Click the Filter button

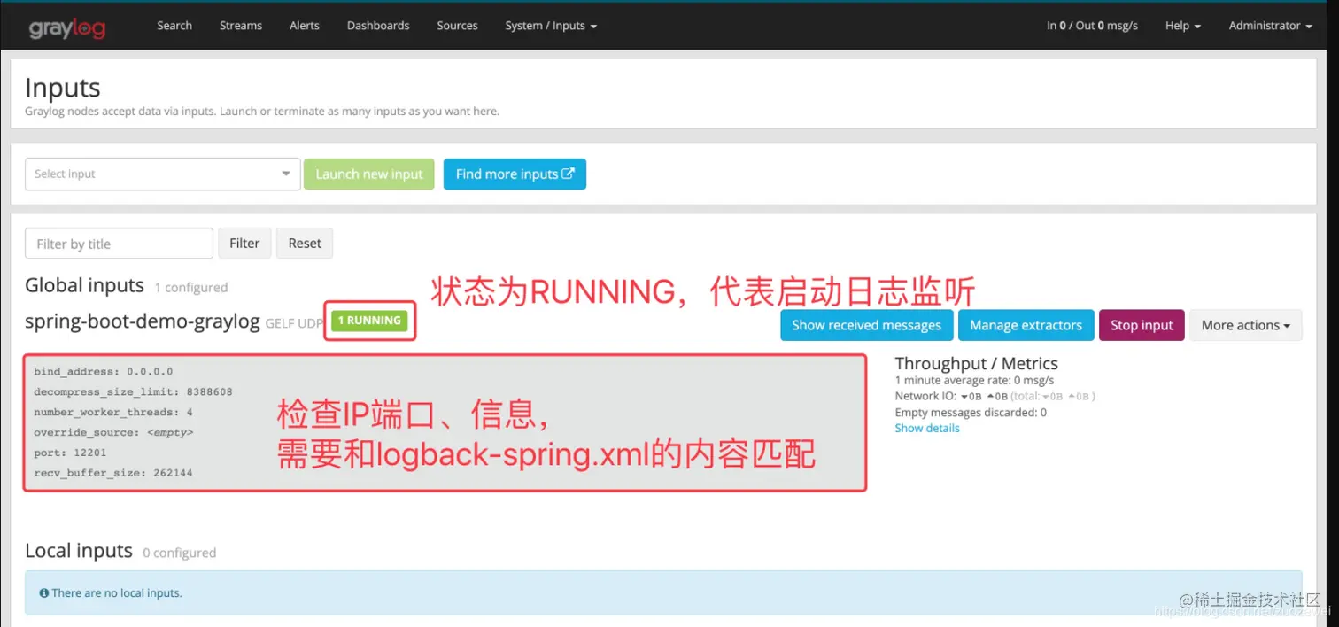coord(244,243)
